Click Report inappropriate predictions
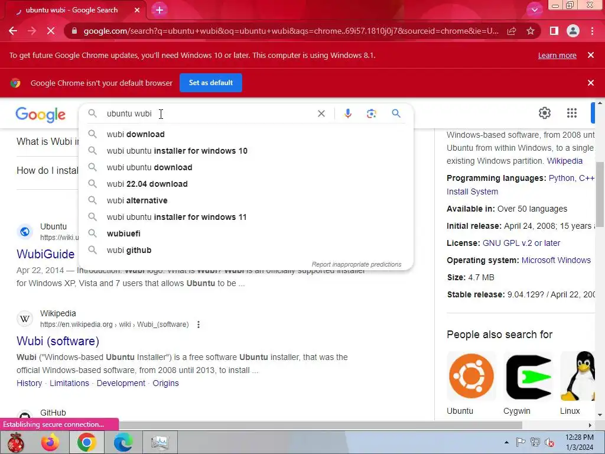 [x=356, y=264]
